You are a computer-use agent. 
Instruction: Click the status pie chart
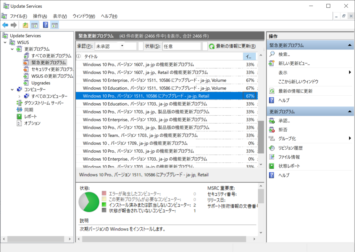point(89,202)
